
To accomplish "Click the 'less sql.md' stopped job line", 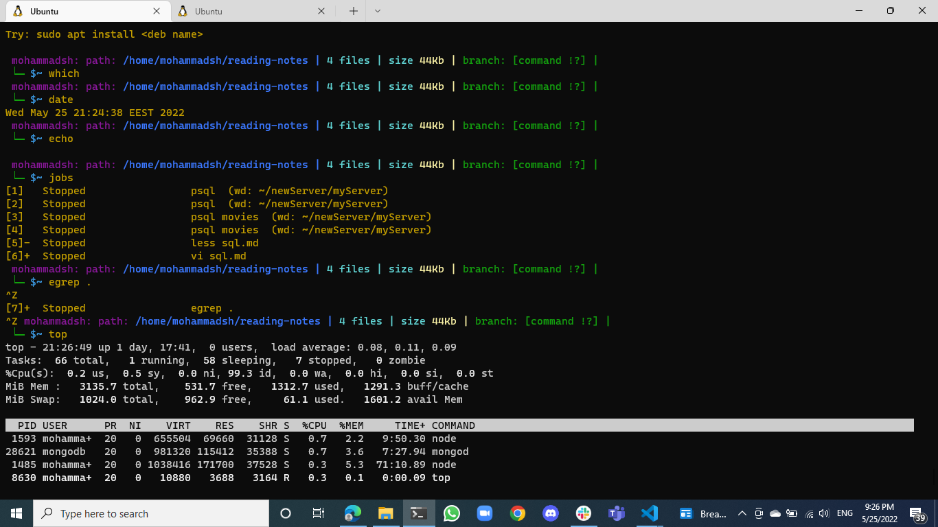I will click(x=132, y=243).
